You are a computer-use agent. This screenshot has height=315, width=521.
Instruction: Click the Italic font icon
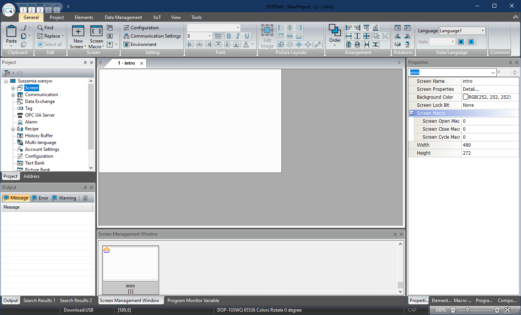pyautogui.click(x=238, y=36)
